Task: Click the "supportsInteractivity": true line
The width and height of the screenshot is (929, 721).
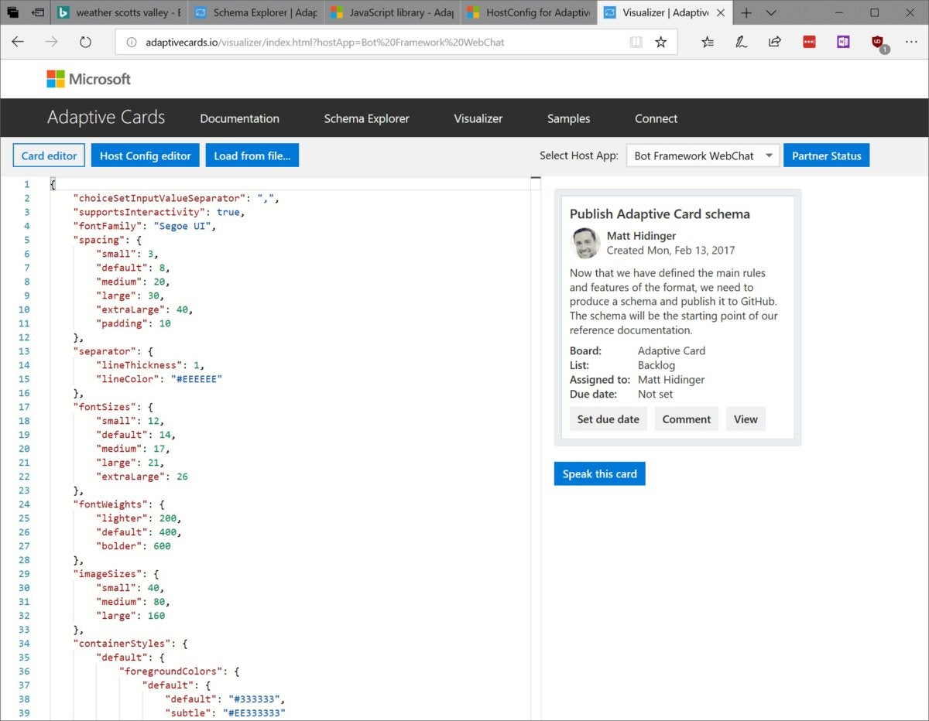Action: click(159, 212)
